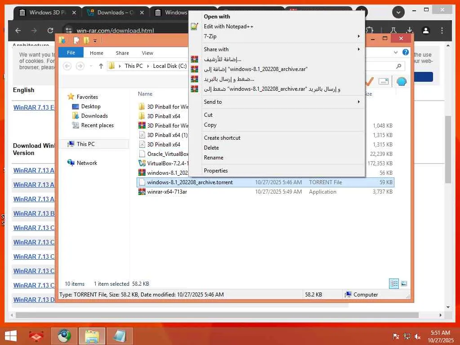Click Explorer forward navigation arrow
This screenshot has height=345, width=460.
pos(80,66)
